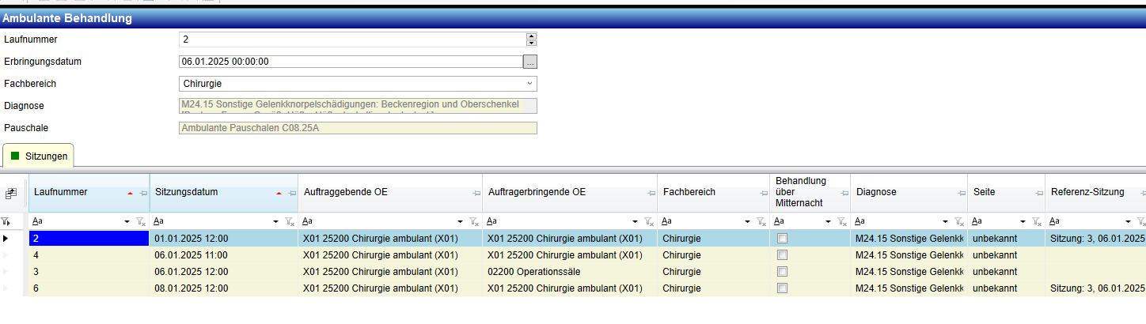Pin the Laufnummer column
1146x324 pixels.
tap(143, 193)
